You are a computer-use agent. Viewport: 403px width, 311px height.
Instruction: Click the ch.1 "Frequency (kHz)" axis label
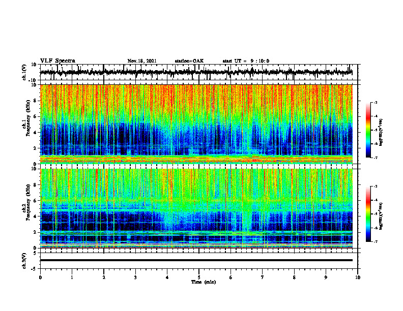(28, 118)
